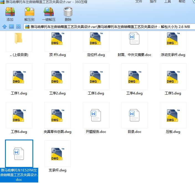Open the 工具 menu
The width and height of the screenshot is (195, 183).
(x=168, y=1)
